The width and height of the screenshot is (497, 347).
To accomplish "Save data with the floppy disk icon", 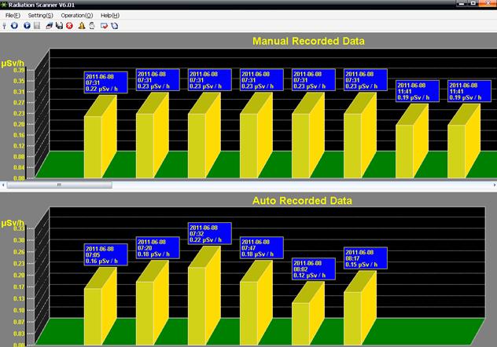I will [59, 25].
